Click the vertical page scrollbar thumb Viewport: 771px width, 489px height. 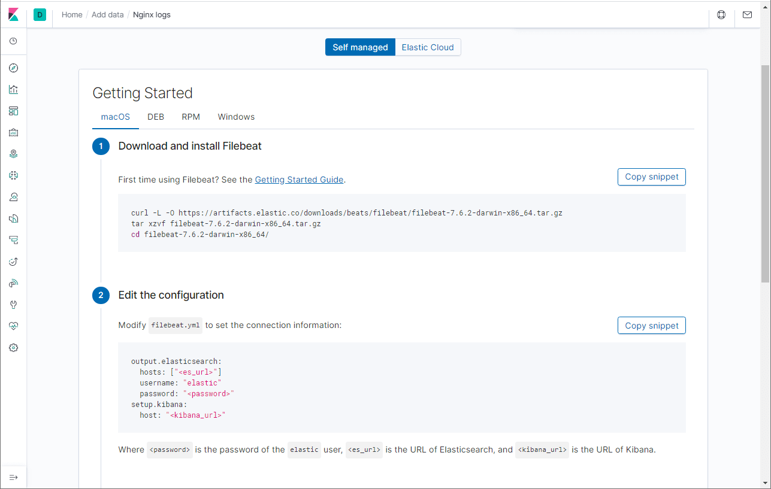pos(765,174)
